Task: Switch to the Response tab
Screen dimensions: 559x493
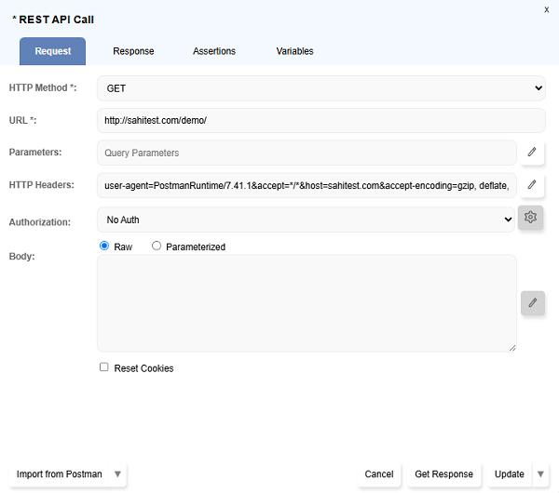Action: [133, 51]
